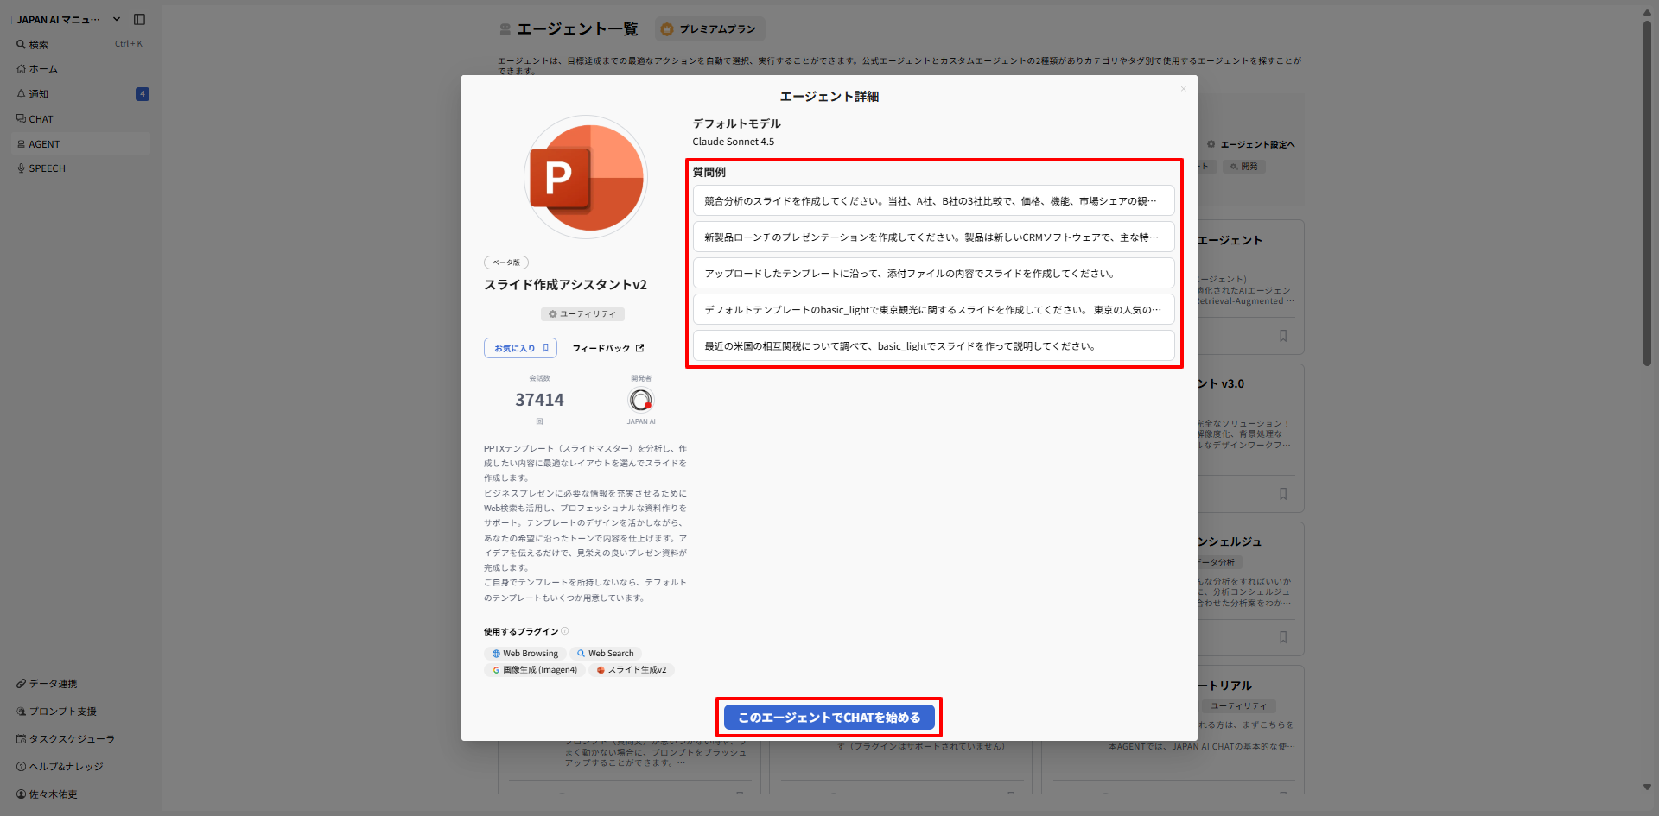Select the 画像生成 (Imagen4) plugin chip
The height and width of the screenshot is (816, 1659).
[x=535, y=670]
